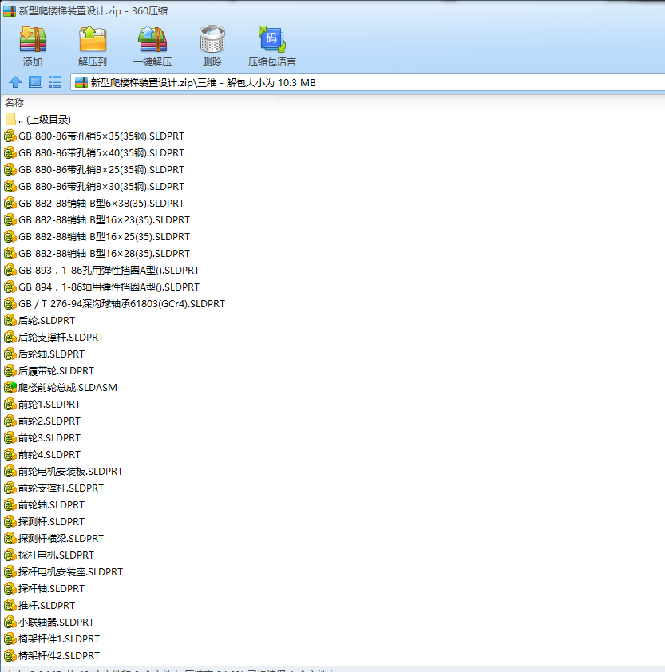
Task: Select the 前轮1.SLDPRT file
Action: (x=42, y=404)
